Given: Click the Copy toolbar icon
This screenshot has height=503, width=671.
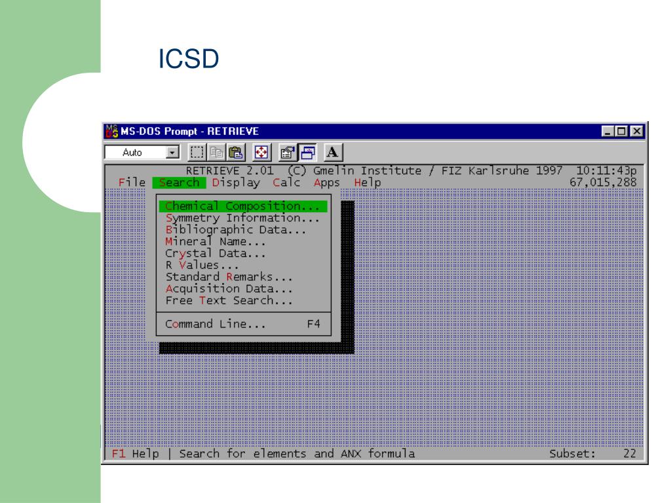Looking at the screenshot, I should coord(216,152).
